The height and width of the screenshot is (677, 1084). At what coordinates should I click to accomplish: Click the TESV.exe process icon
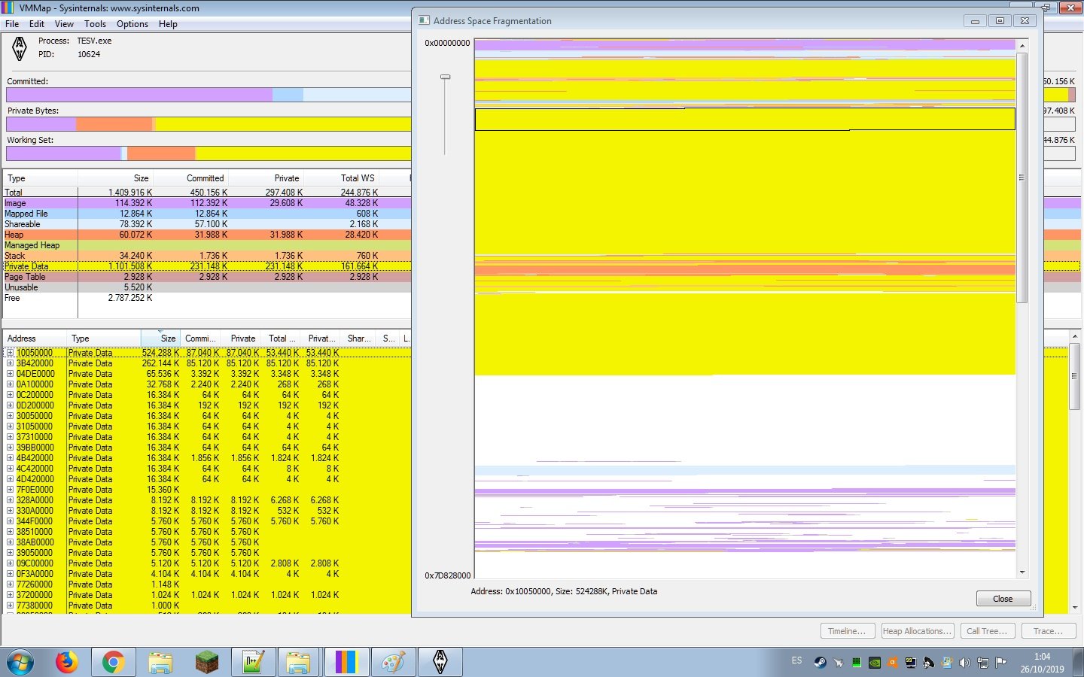coord(20,48)
